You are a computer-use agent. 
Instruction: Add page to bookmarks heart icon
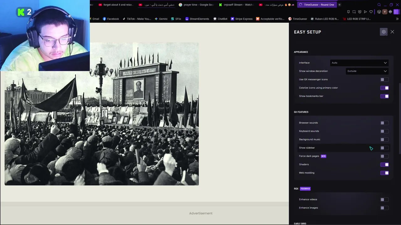click(371, 12)
